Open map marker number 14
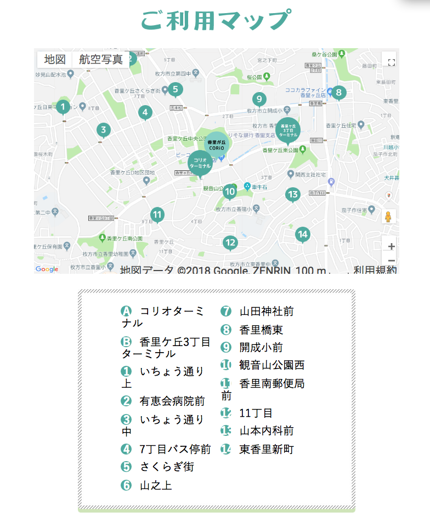 (302, 234)
